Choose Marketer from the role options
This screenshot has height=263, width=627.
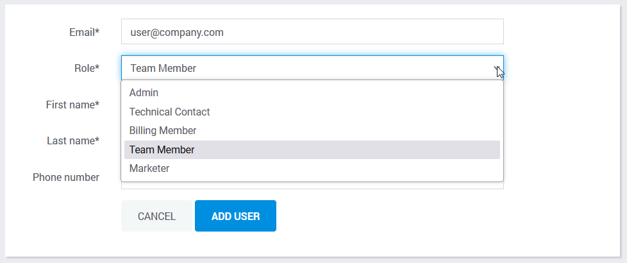(x=312, y=169)
